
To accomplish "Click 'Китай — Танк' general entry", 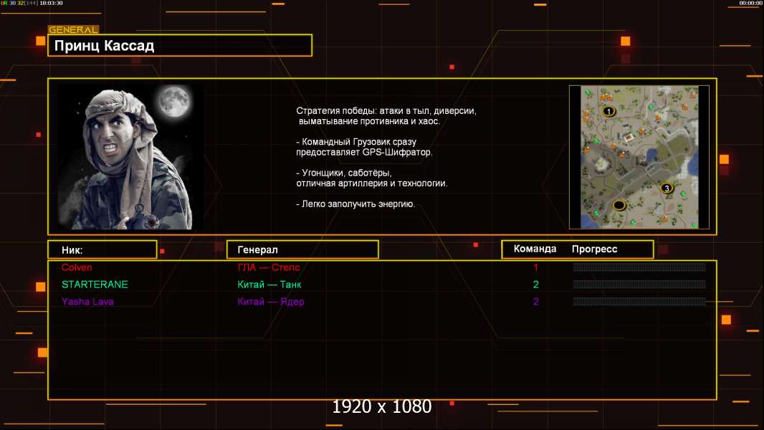I will click(x=269, y=285).
